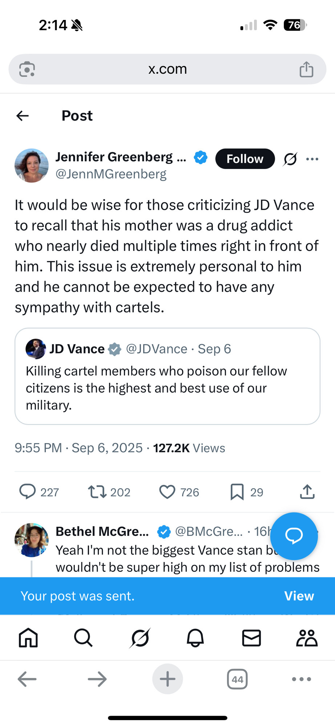Screen dimensions: 335x727
Task: Reply to the post via comment icon
Action: tap(27, 491)
